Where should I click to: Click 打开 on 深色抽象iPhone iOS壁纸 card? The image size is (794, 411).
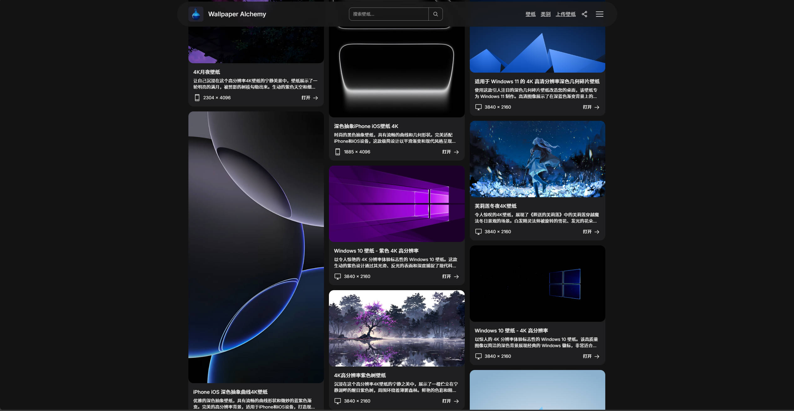coord(450,152)
